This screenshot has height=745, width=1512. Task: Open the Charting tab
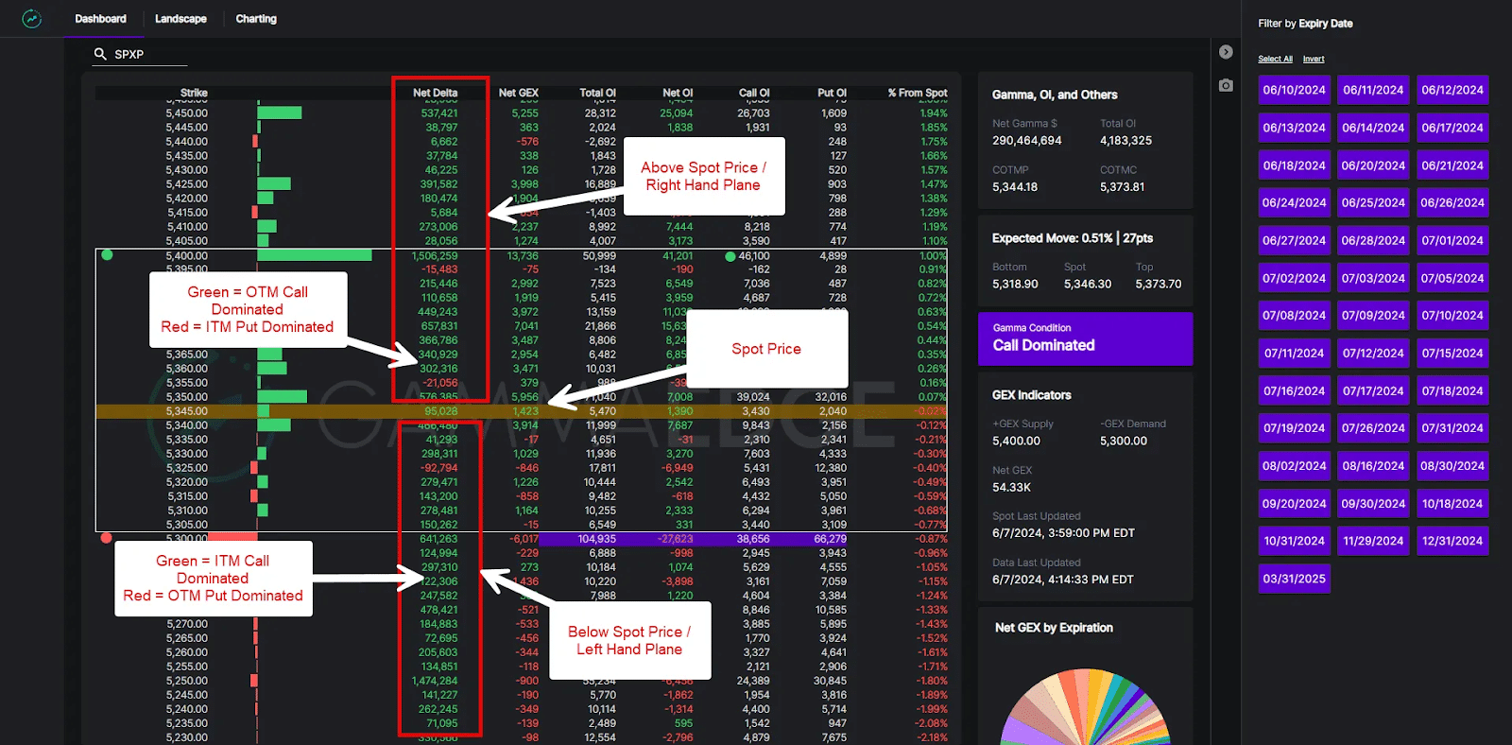pyautogui.click(x=256, y=19)
